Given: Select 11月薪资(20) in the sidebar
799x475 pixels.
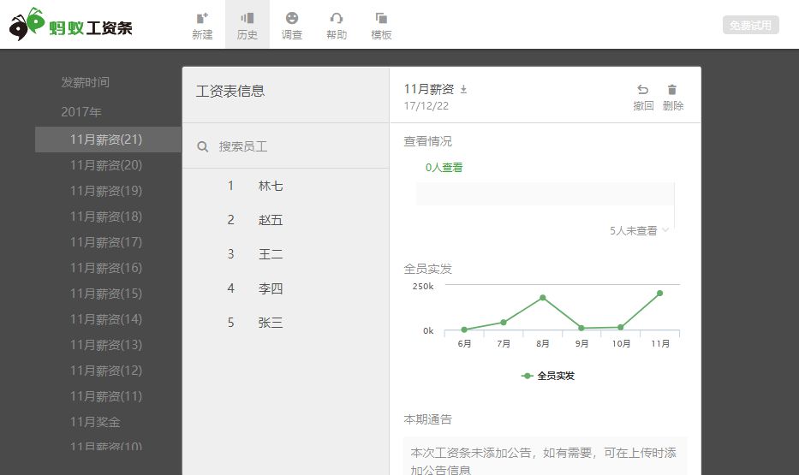Looking at the screenshot, I should coord(108,165).
